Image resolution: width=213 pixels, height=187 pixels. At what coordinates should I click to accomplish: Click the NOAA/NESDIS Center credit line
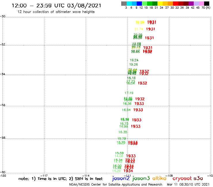(x=116, y=185)
